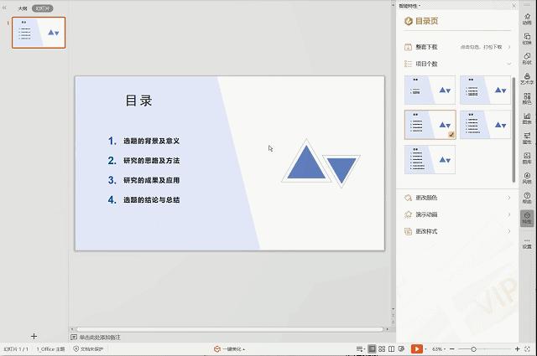Click the 文档未保护 shield icon
The width and height of the screenshot is (537, 356).
[x=76, y=348]
